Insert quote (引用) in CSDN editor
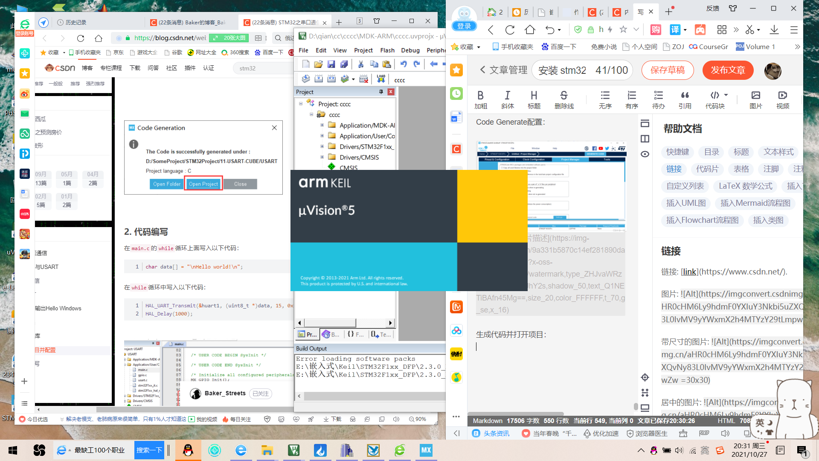The image size is (819, 461). click(x=685, y=100)
